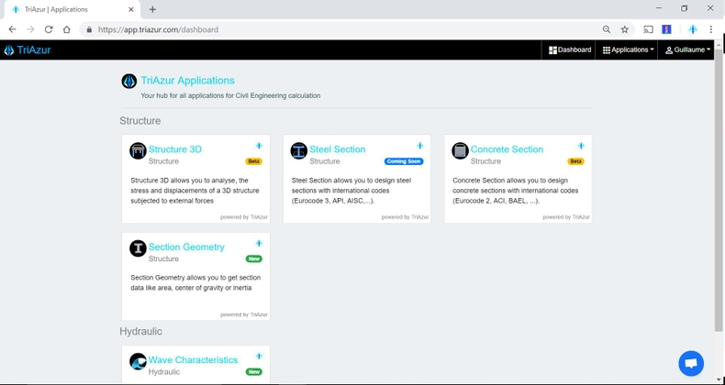725x385 pixels.
Task: Go forward using the browser forward arrow
Action: point(30,29)
